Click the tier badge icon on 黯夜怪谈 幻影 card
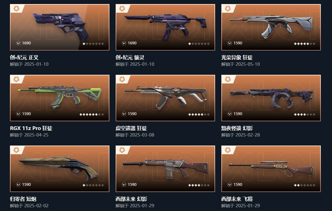The height and width of the screenshot is (211, 332). 228,79
